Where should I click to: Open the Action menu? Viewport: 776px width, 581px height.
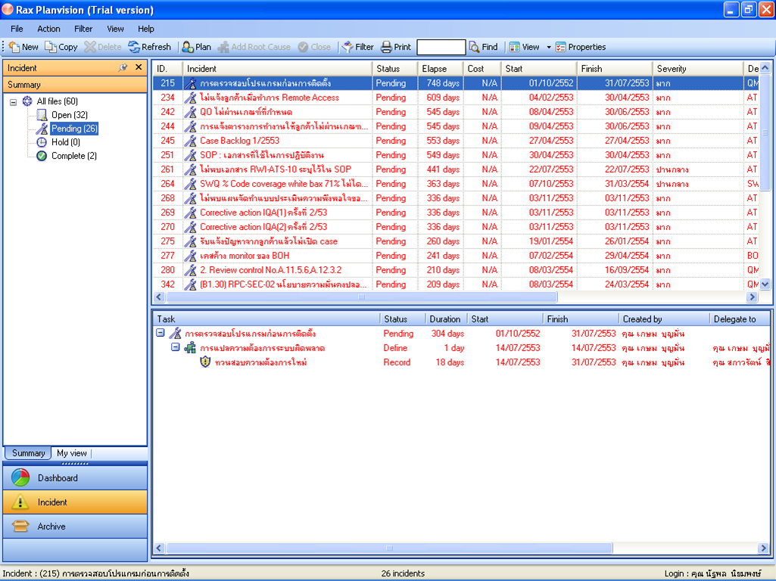pyautogui.click(x=48, y=29)
